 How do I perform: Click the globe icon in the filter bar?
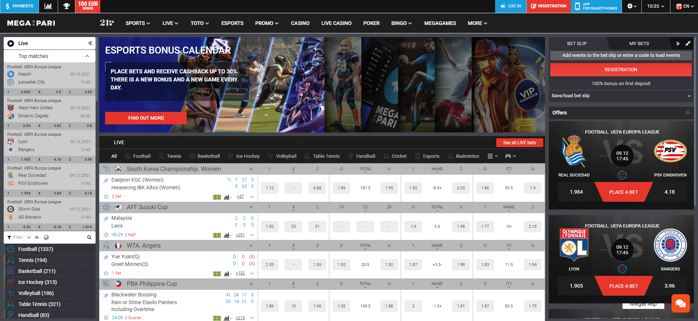coord(46,237)
